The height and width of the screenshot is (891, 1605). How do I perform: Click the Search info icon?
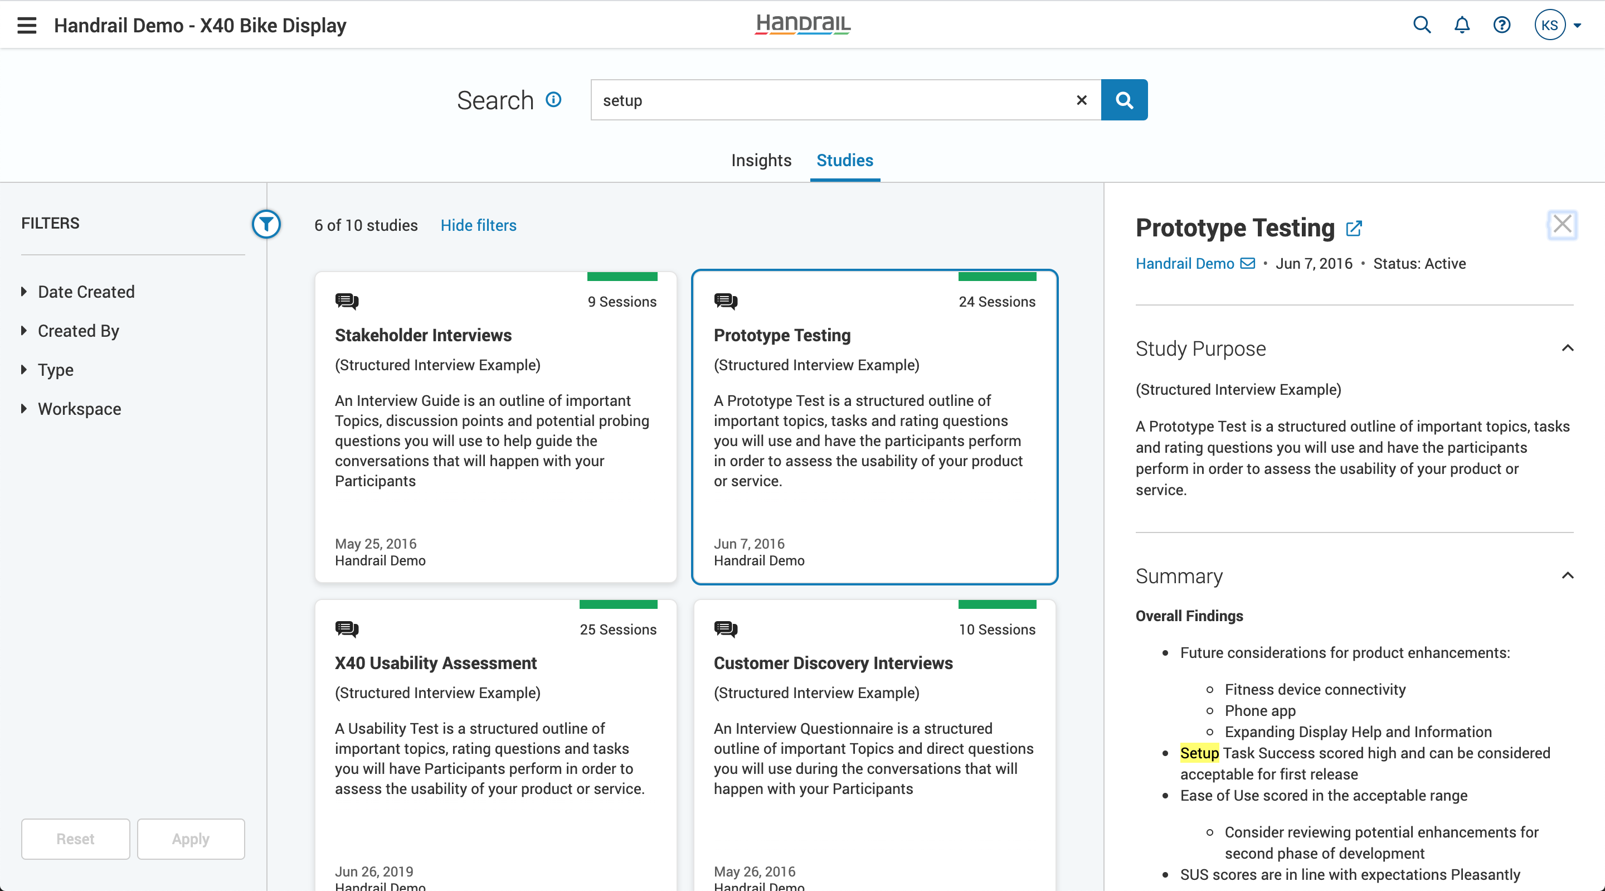click(553, 100)
